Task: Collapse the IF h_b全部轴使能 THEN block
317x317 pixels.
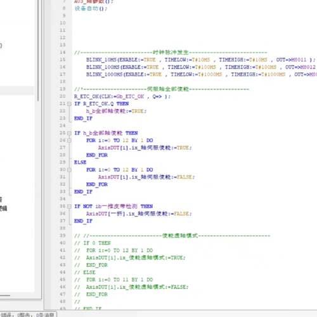Action: click(69, 133)
